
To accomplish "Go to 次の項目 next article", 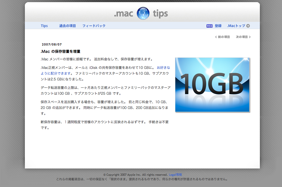I will click(242, 37).
